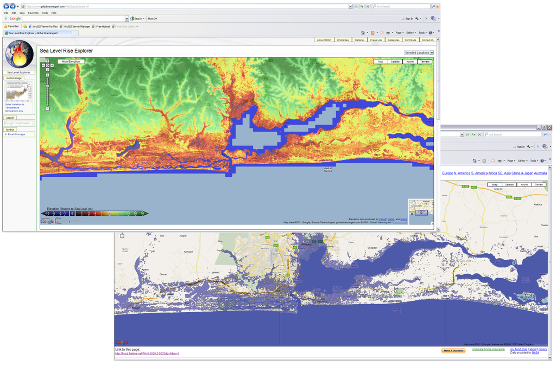Go forward in the Sea Level Rise Explorer browser

[x=12, y=7]
